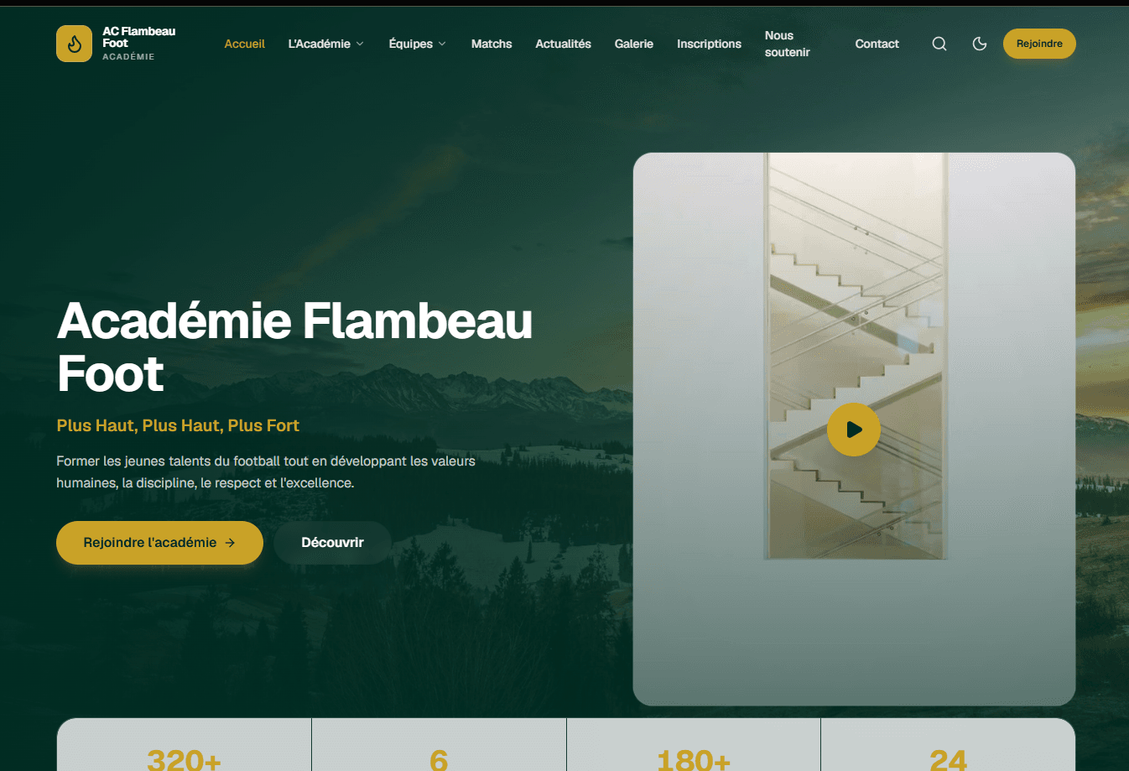
Task: Open the search magnifier icon
Action: point(939,44)
